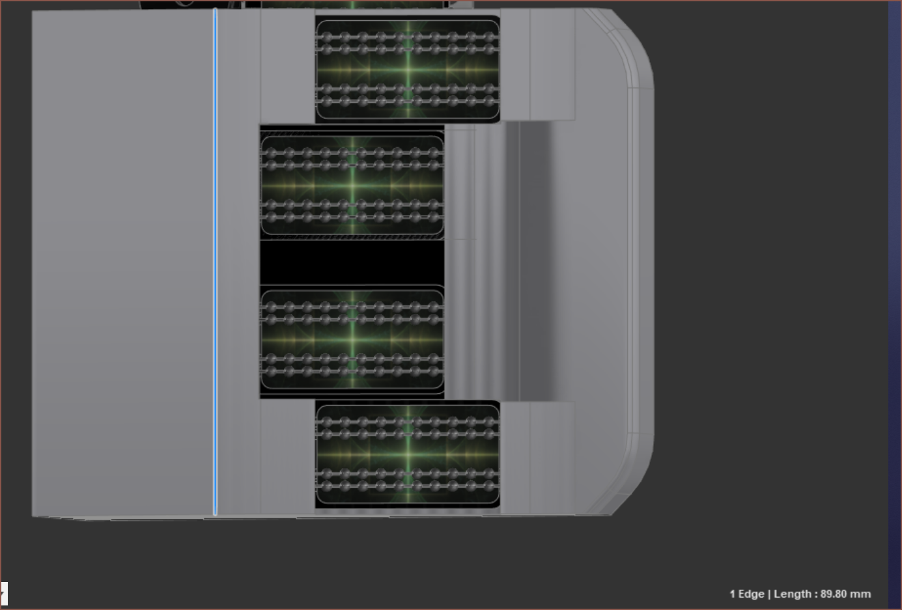Screen dimensions: 902x610
Task: Open the dropdown arrow at bottom-left corner
Action: tap(3, 594)
